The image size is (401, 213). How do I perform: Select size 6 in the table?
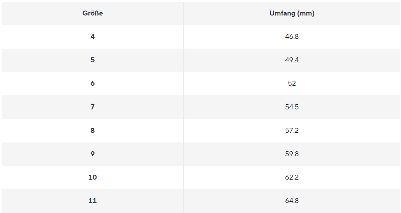(x=93, y=83)
